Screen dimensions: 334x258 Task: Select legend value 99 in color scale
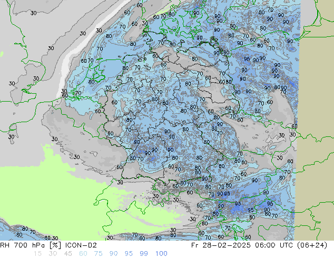[144, 254]
